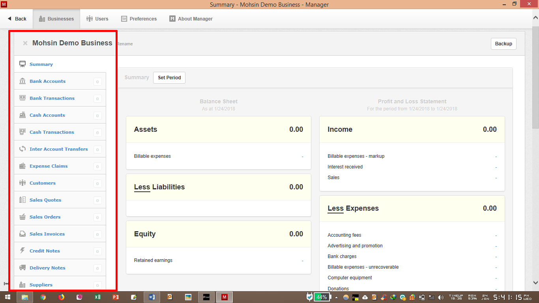Open the Summary section icon

point(22,64)
